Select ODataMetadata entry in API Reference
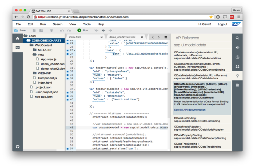The width and height of the screenshot is (255, 167). (202, 77)
